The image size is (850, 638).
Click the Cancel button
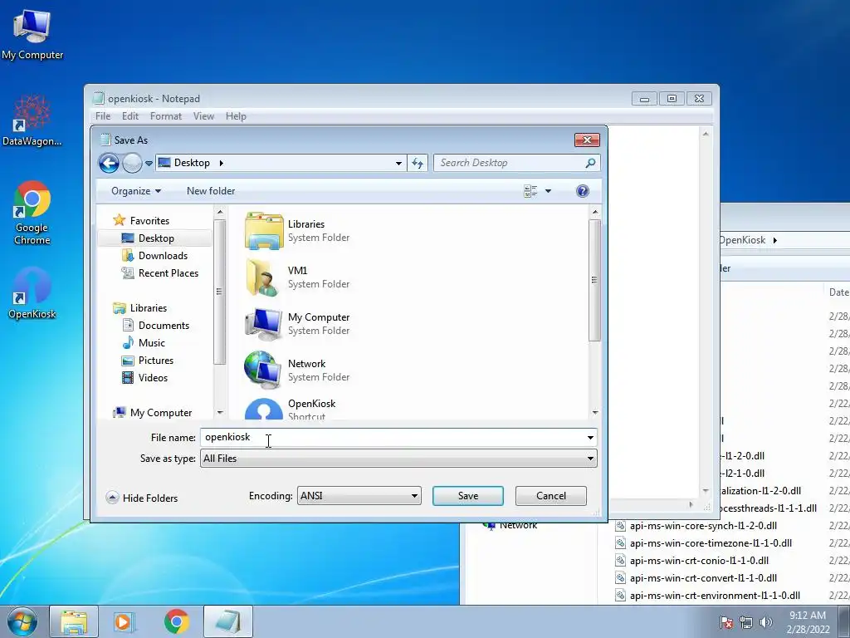551,496
